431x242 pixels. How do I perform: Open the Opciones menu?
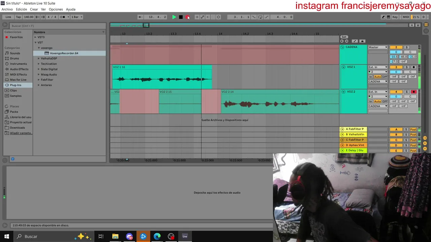56,9
